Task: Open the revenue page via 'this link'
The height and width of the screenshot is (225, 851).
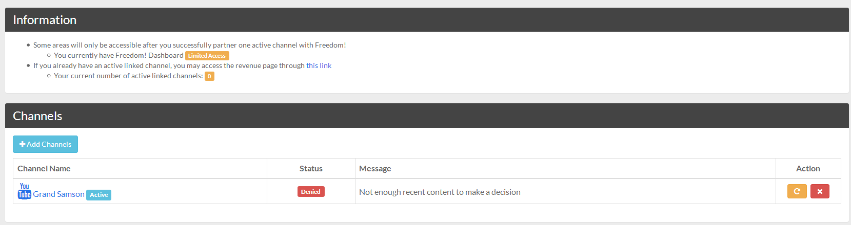Action: point(319,65)
